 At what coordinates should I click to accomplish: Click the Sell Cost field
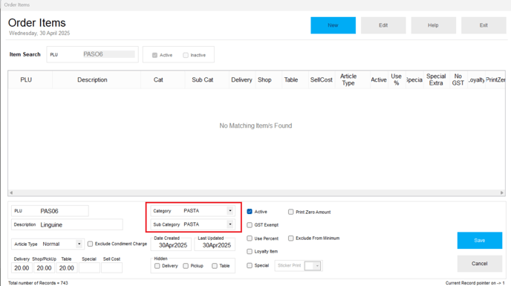111,268
